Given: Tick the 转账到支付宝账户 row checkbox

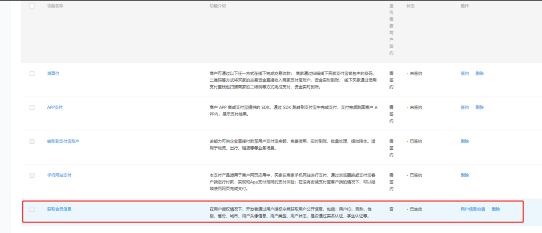Looking at the screenshot, I should (32, 141).
